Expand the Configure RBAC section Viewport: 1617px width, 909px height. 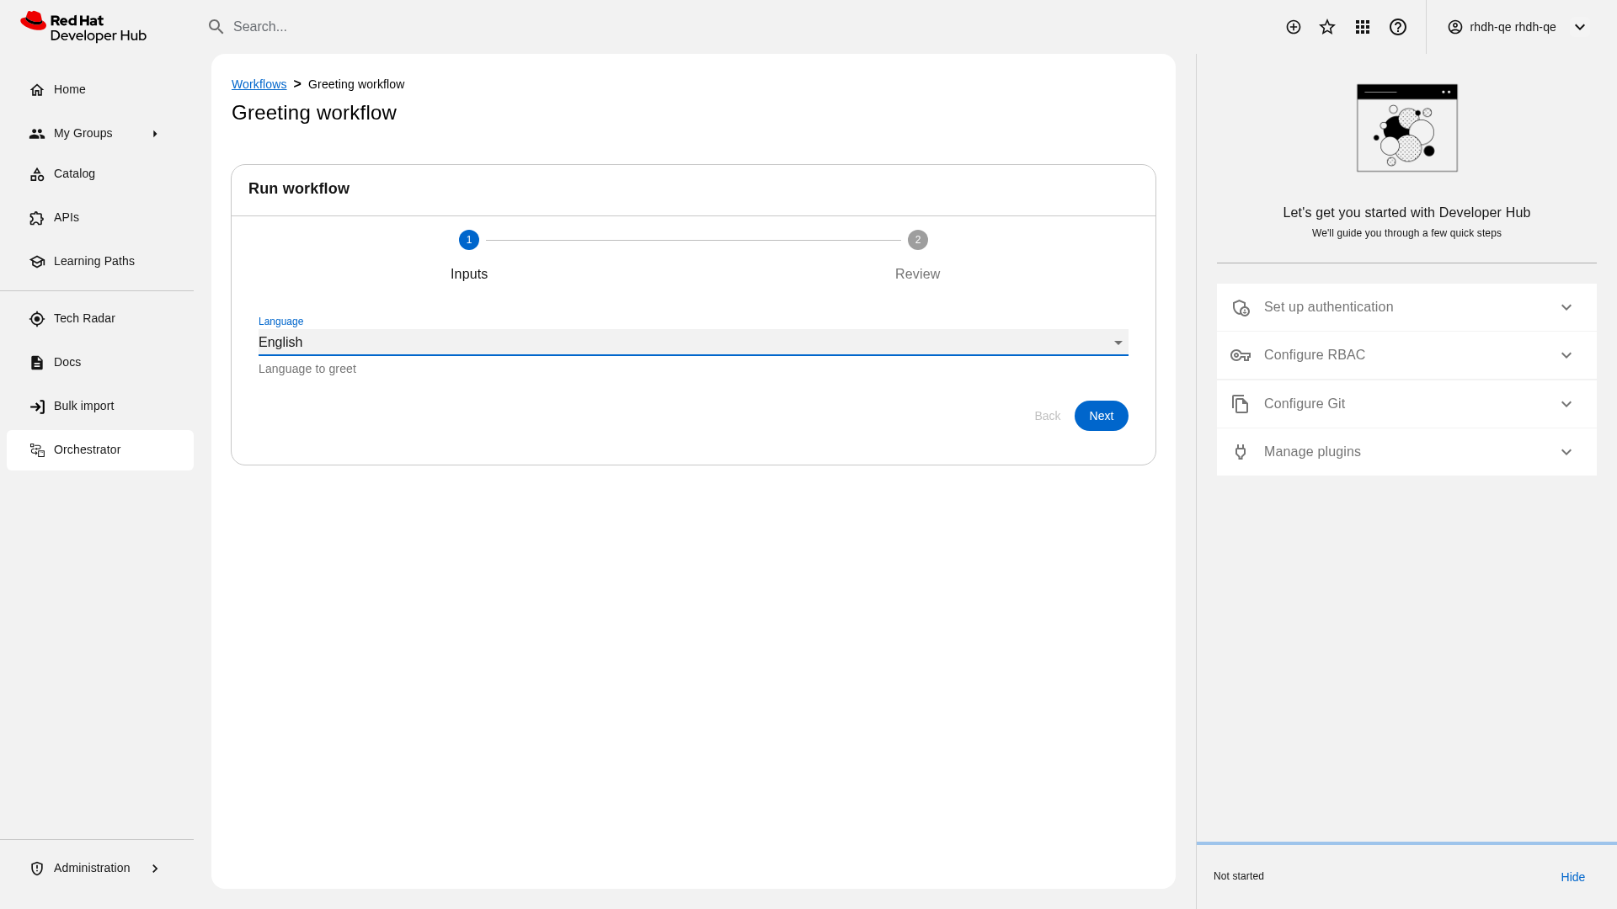point(1406,355)
